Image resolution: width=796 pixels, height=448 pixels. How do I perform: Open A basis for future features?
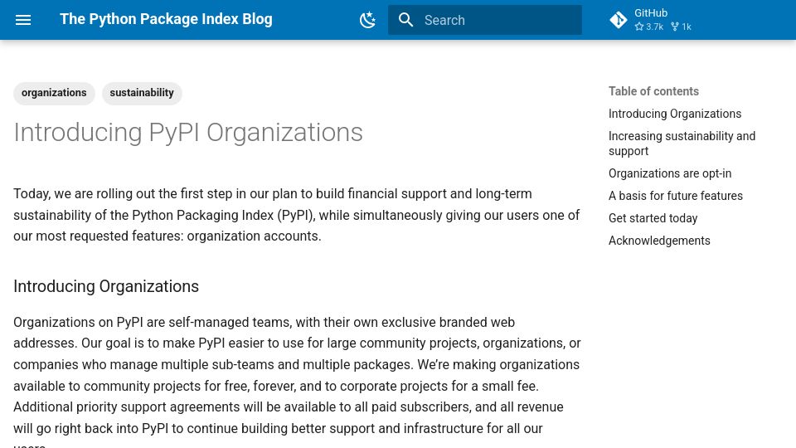[x=675, y=196]
